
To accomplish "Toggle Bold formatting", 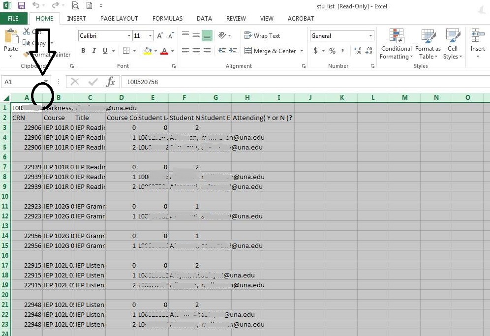I will point(83,51).
